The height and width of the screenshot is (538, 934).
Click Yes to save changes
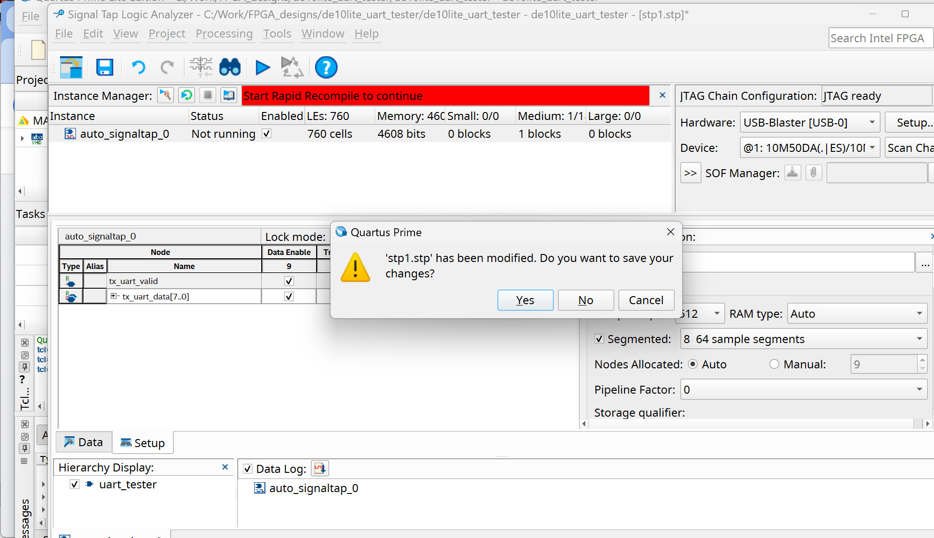coord(525,300)
